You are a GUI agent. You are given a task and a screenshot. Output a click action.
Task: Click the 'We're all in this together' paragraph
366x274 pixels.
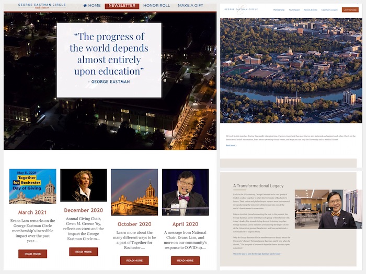point(291,138)
